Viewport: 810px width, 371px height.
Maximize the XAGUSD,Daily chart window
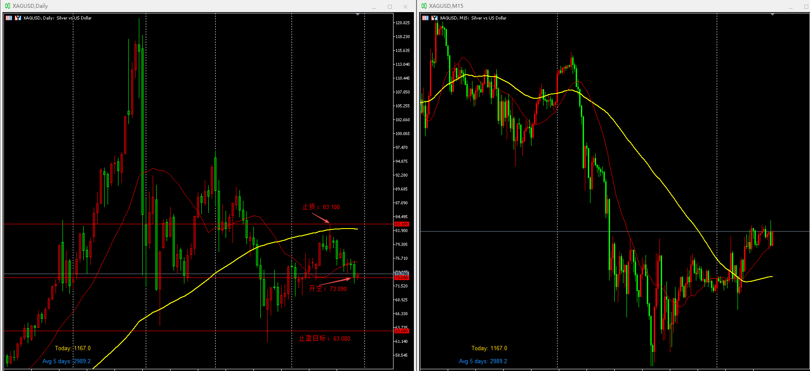coord(390,6)
